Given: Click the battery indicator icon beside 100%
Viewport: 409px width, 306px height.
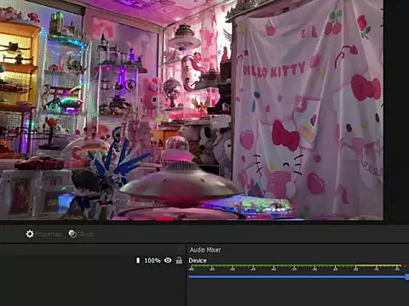Looking at the screenshot, I should point(138,260).
